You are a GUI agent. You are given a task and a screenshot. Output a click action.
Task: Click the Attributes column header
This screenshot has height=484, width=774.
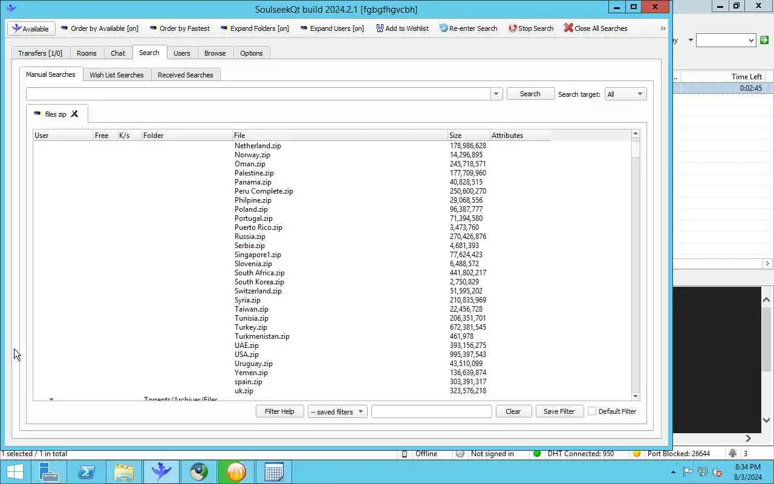click(520, 136)
